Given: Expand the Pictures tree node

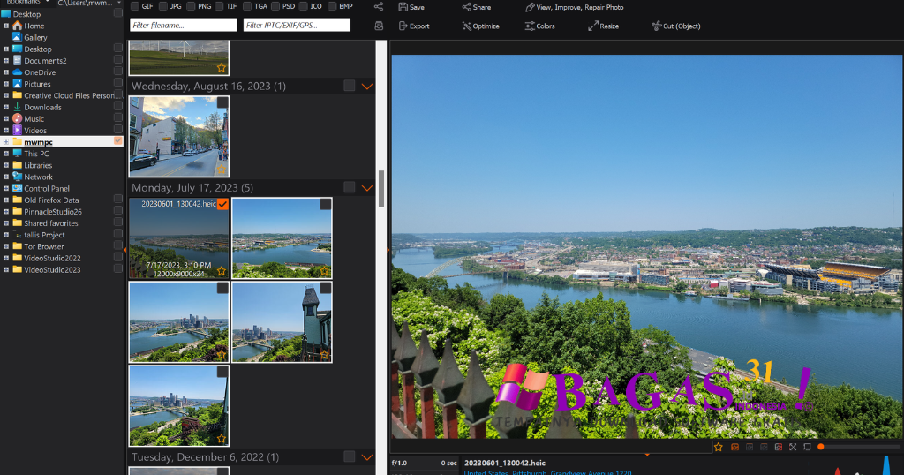Looking at the screenshot, I should [6, 84].
